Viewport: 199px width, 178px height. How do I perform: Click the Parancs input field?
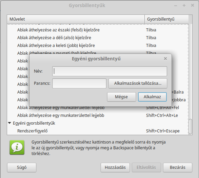tap(79, 83)
